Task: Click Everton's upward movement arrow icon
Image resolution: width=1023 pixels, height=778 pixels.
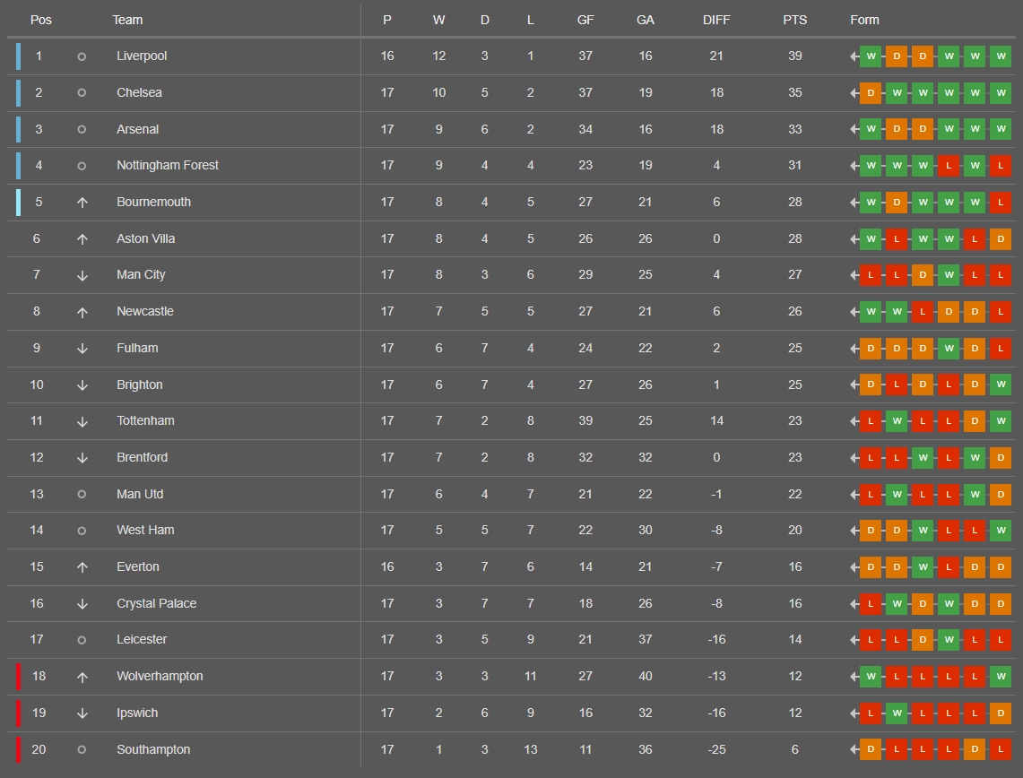Action: coord(82,567)
